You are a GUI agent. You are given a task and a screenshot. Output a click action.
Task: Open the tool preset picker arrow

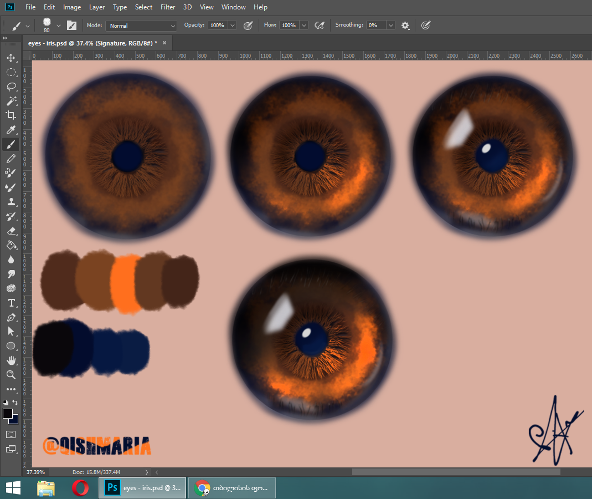tap(28, 26)
